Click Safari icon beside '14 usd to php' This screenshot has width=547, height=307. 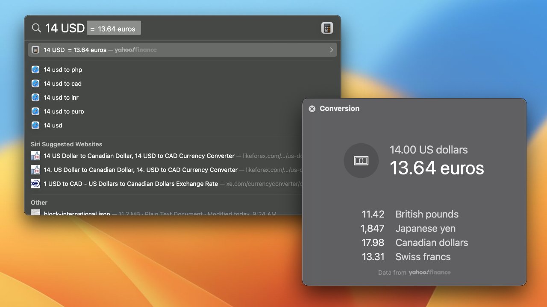35,70
